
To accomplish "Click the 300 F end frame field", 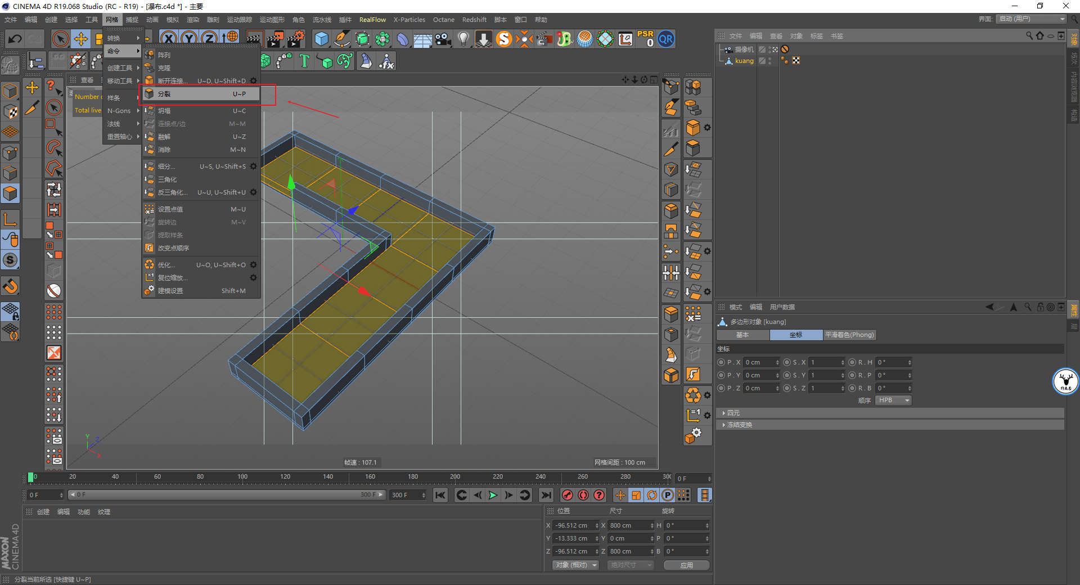I will click(407, 495).
